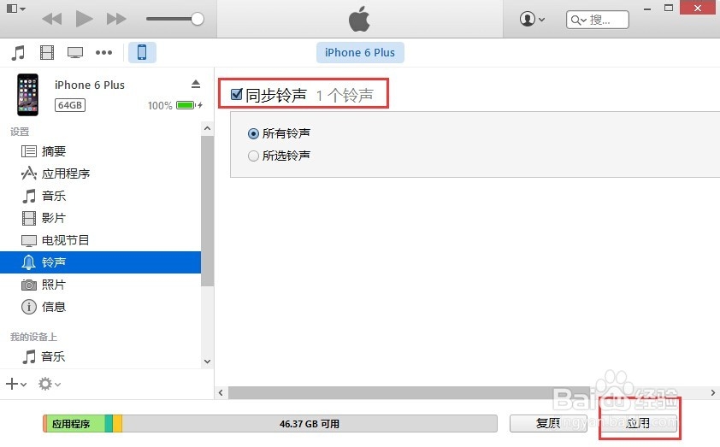Click the horizontal scrollbar left arrow

(x=221, y=393)
